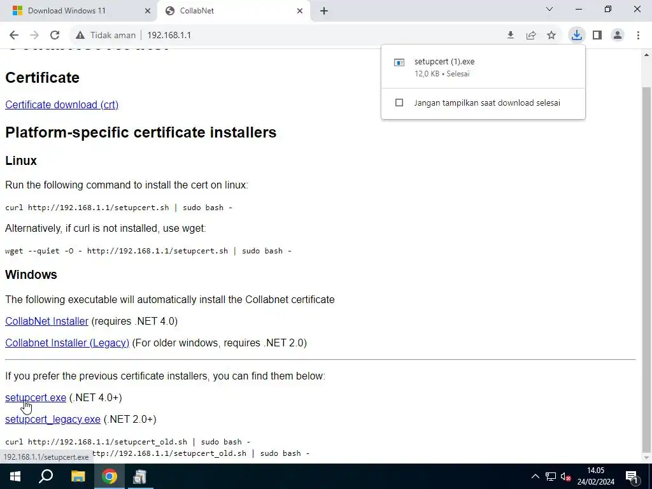Screen dimensions: 652x489
Task: Select the CollabNet tab
Action: 233,11
